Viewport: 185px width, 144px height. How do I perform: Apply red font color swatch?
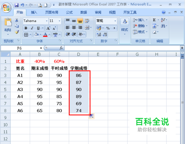point(45,35)
